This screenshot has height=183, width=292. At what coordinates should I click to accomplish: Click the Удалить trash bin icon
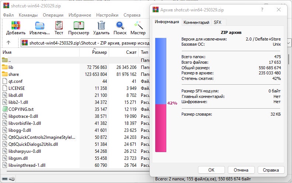point(101,25)
